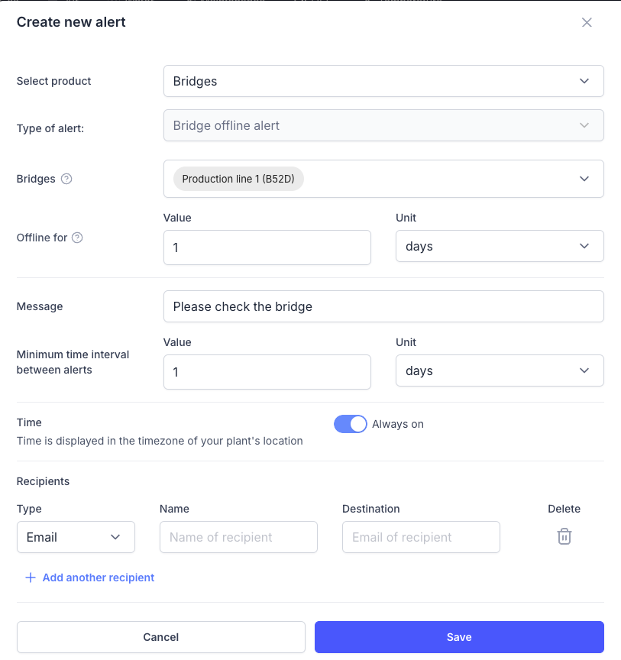Screen dimensions: 621x660
Task: Open the Select product dropdown
Action: 383,81
